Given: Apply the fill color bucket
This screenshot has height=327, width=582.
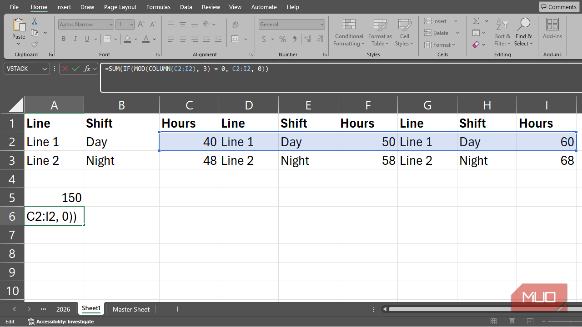Looking at the screenshot, I should pyautogui.click(x=128, y=39).
